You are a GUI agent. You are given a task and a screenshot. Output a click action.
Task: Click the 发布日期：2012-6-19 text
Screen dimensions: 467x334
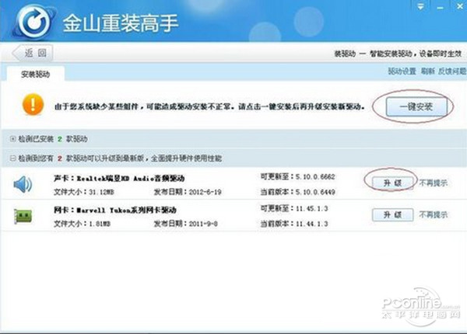tap(188, 192)
